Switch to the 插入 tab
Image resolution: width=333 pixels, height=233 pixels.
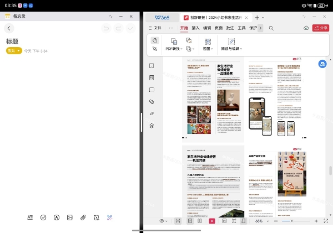[x=195, y=28]
